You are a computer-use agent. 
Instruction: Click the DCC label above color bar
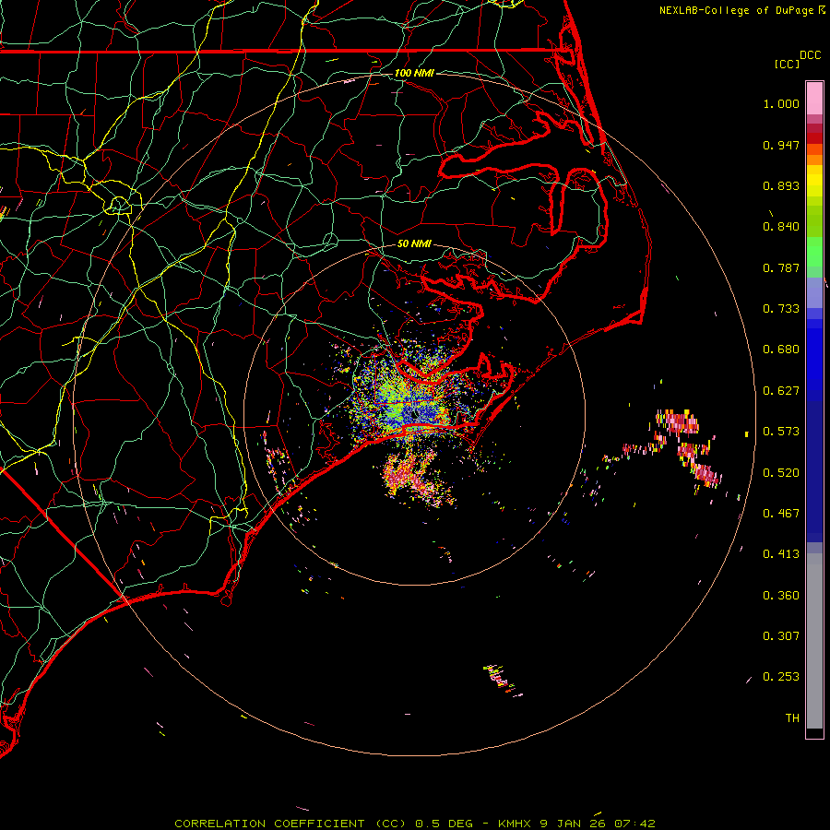coord(810,55)
